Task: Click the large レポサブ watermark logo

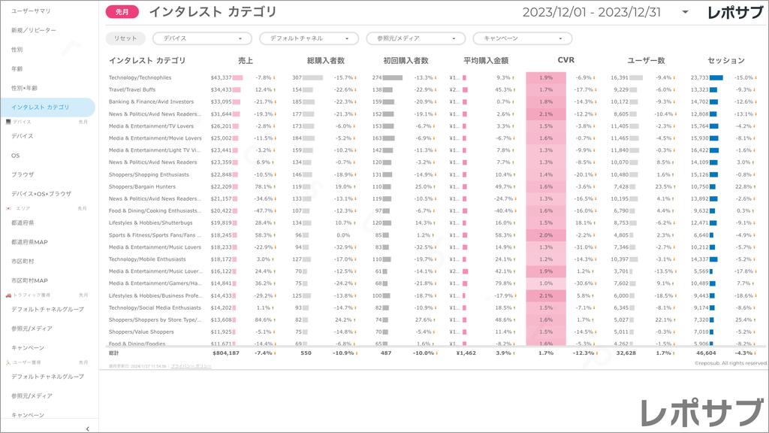Action: click(x=699, y=413)
